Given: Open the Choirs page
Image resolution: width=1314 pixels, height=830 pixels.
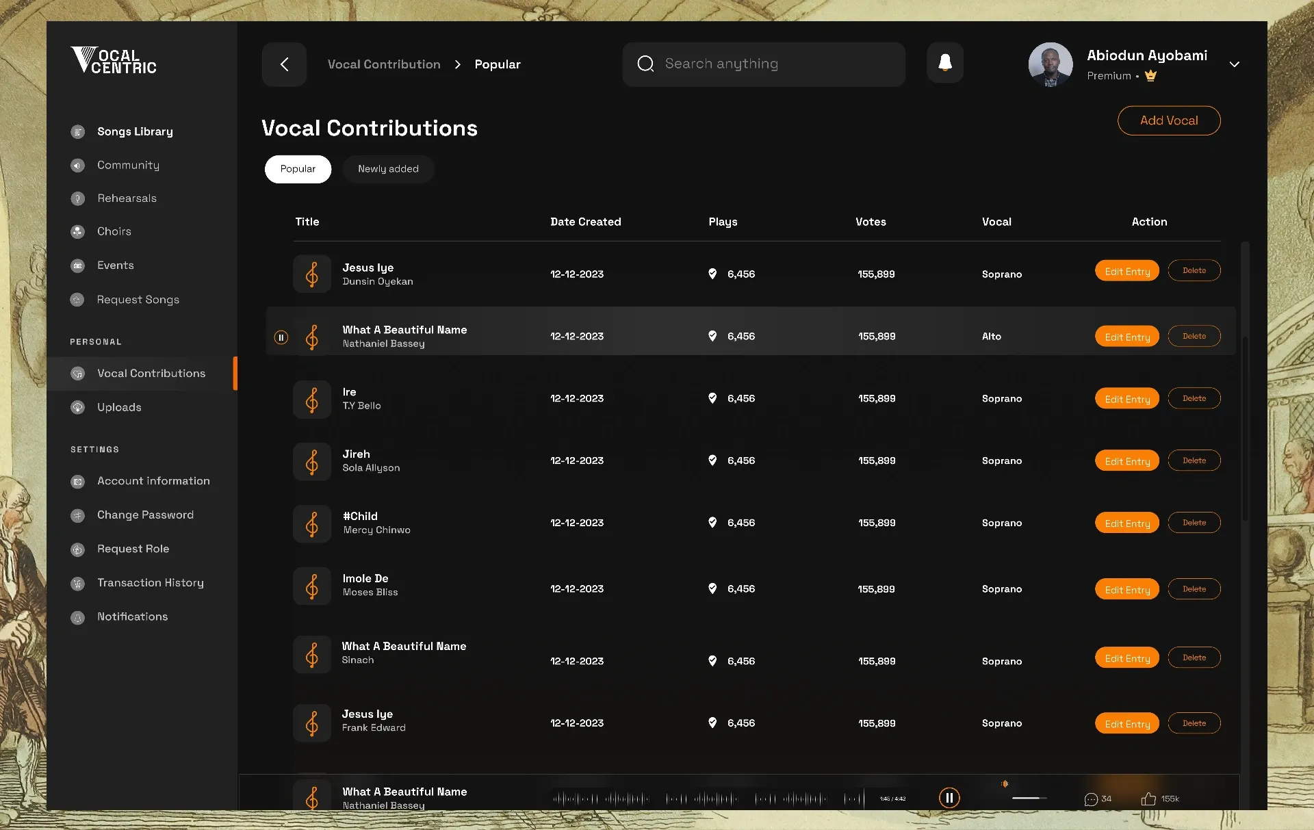Looking at the screenshot, I should pyautogui.click(x=114, y=231).
